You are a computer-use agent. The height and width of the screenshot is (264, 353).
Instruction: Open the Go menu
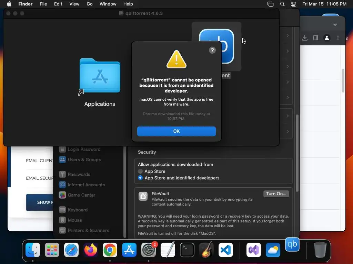coord(90,4)
